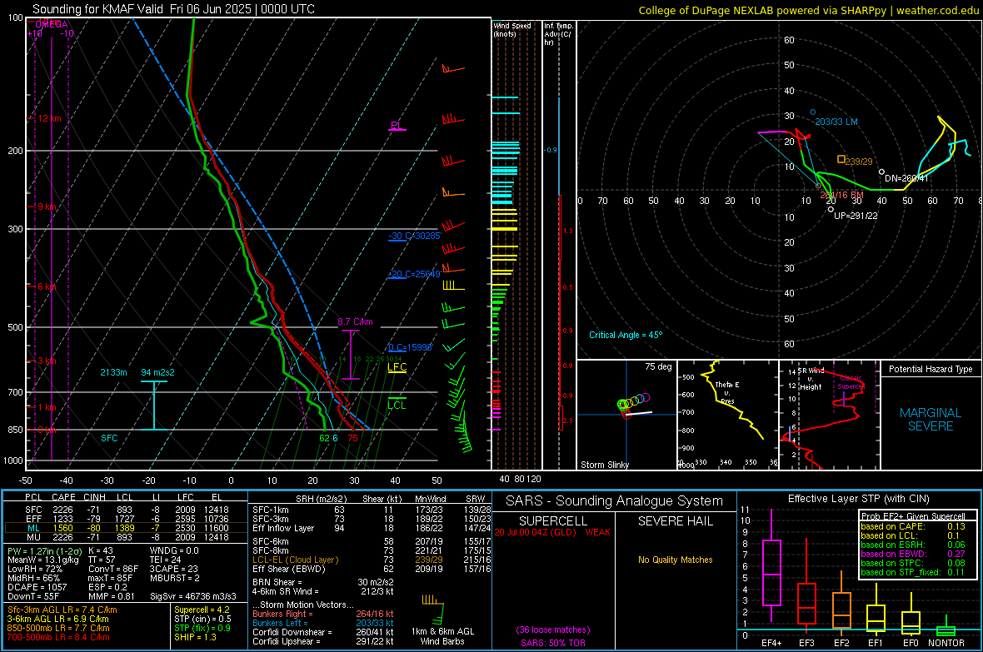The width and height of the screenshot is (983, 652).
Task: Click the SFC-1km shear row
Action: point(372,510)
